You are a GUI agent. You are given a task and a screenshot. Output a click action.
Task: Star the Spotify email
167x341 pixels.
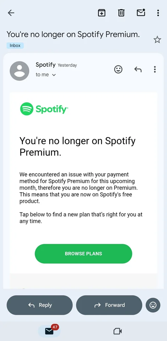[x=157, y=40]
